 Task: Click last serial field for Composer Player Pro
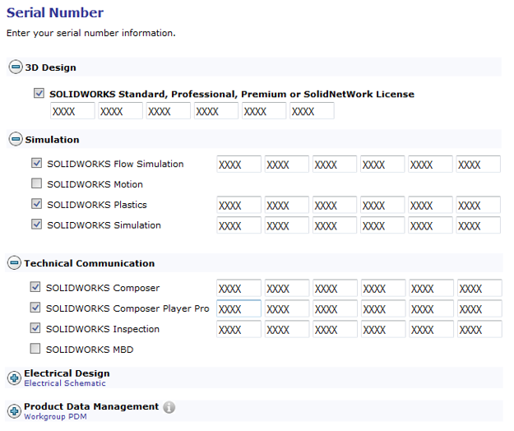tap(479, 308)
